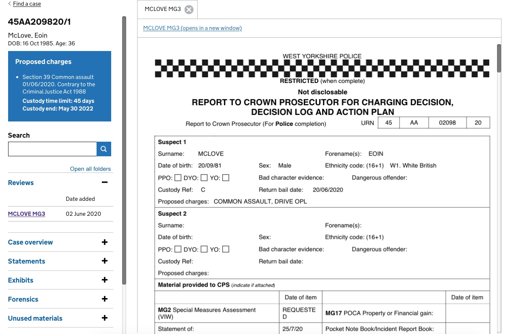Click the magnifying glass search button

point(104,149)
